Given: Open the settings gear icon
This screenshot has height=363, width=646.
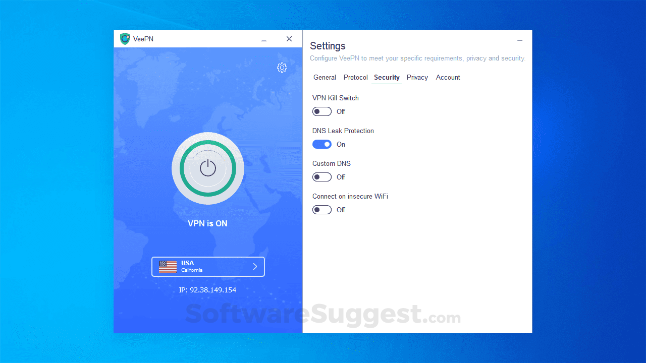Looking at the screenshot, I should tap(282, 67).
